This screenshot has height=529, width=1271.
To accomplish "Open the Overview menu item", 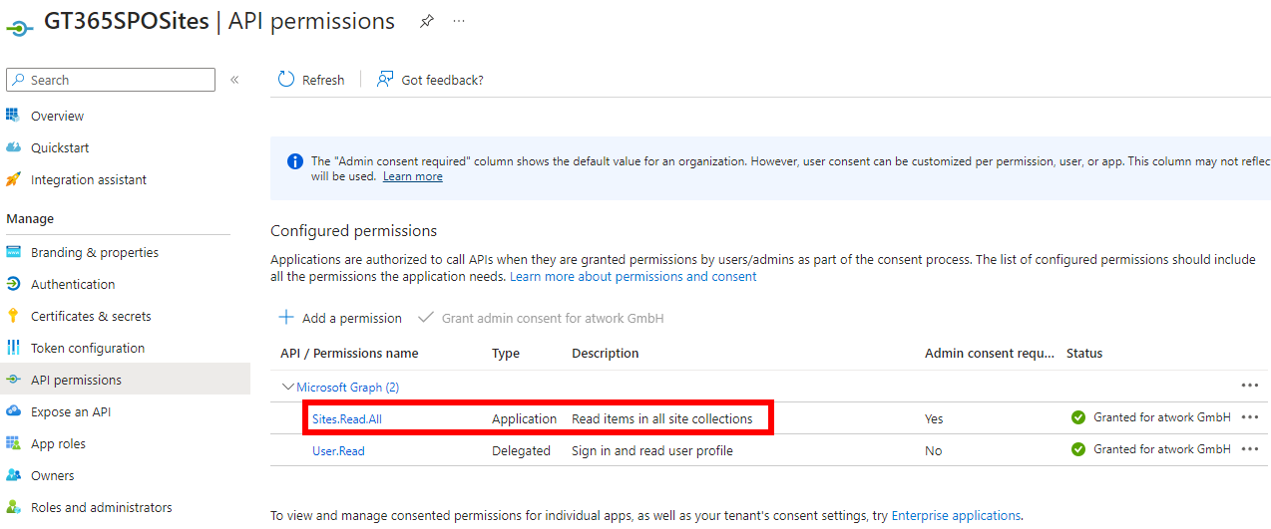I will pos(57,116).
